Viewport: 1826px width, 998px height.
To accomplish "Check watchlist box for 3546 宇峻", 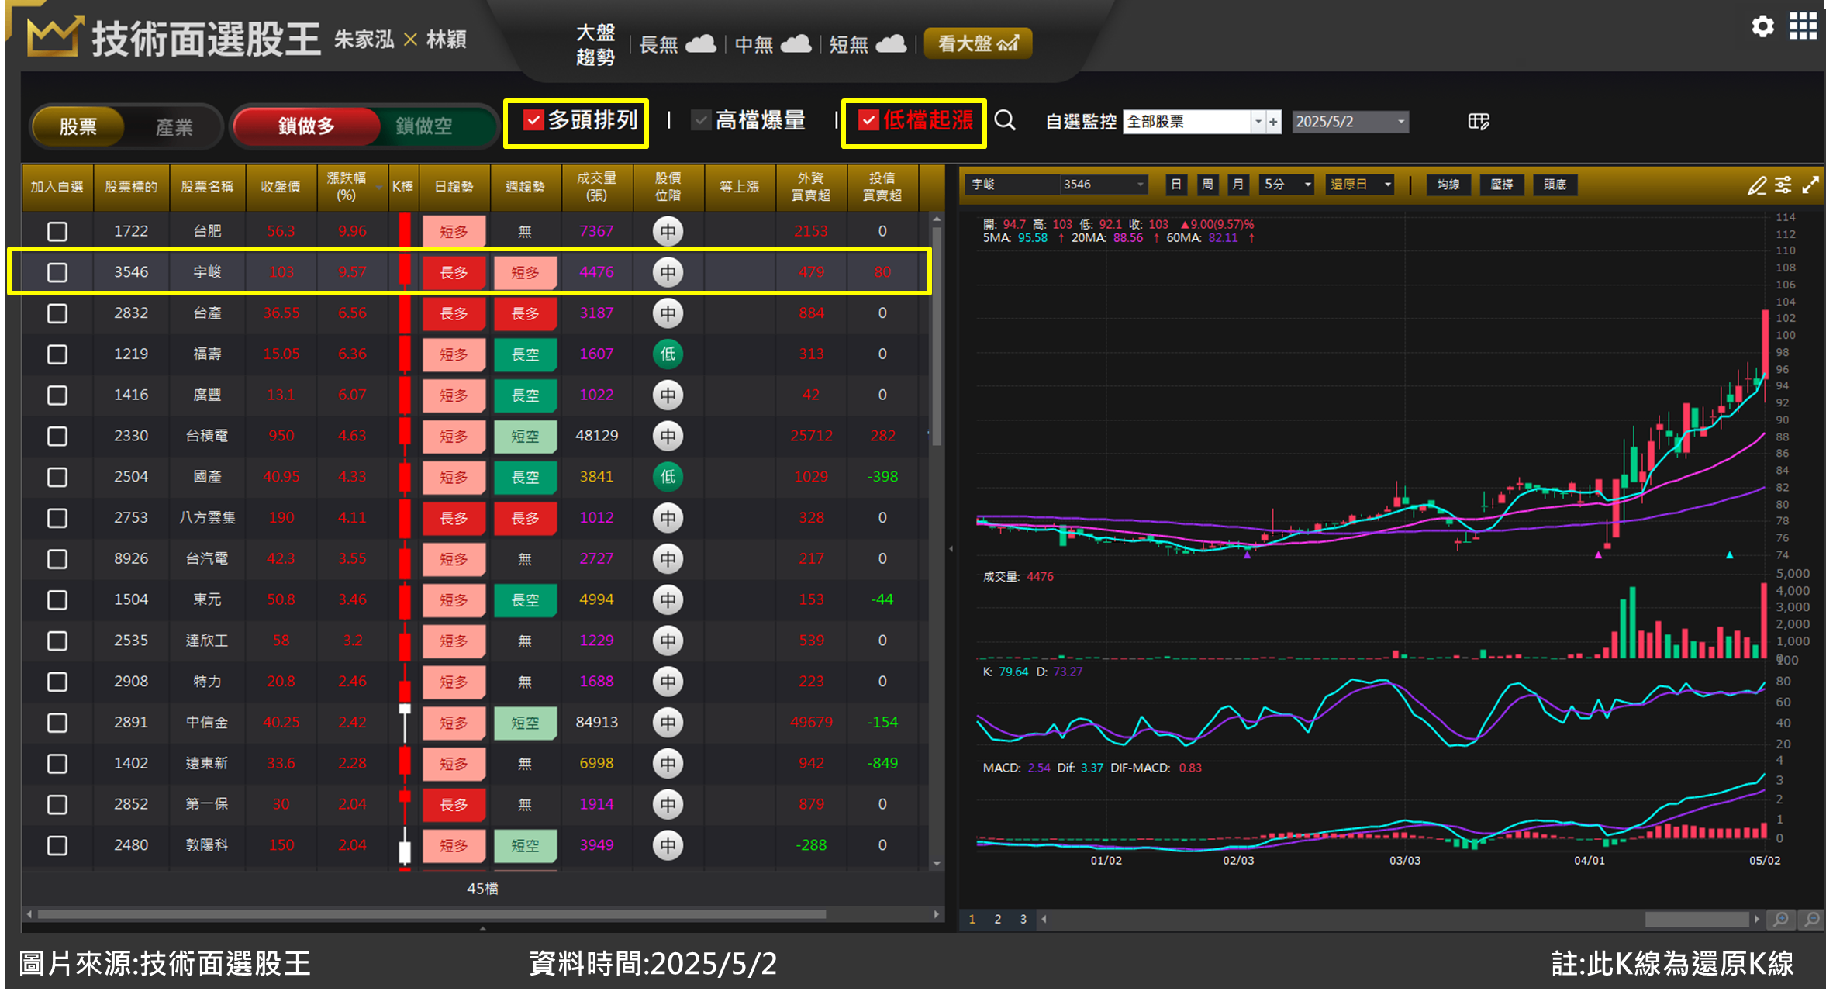I will 57,272.
